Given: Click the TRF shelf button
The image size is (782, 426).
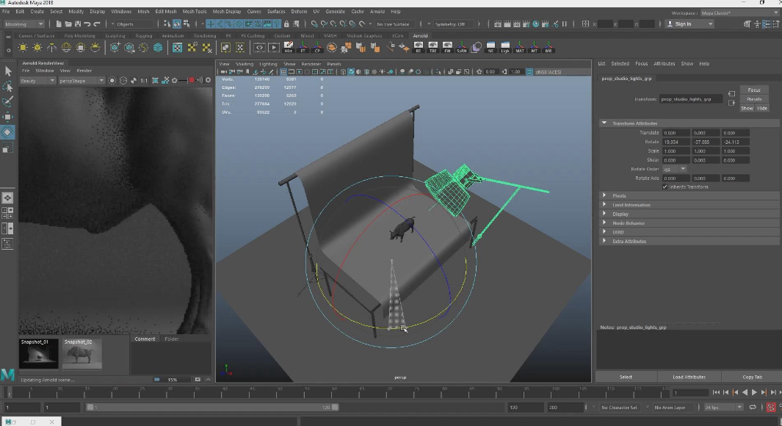Looking at the screenshot, I should pyautogui.click(x=433, y=48).
